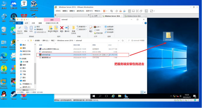Click the winmail folder on the VM desktop

pos(168,36)
